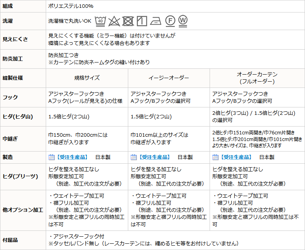Viewport: 305px width, 250px height.
Task: Open 受注生産品 link under イージーオーダー
Action: coord(154,157)
